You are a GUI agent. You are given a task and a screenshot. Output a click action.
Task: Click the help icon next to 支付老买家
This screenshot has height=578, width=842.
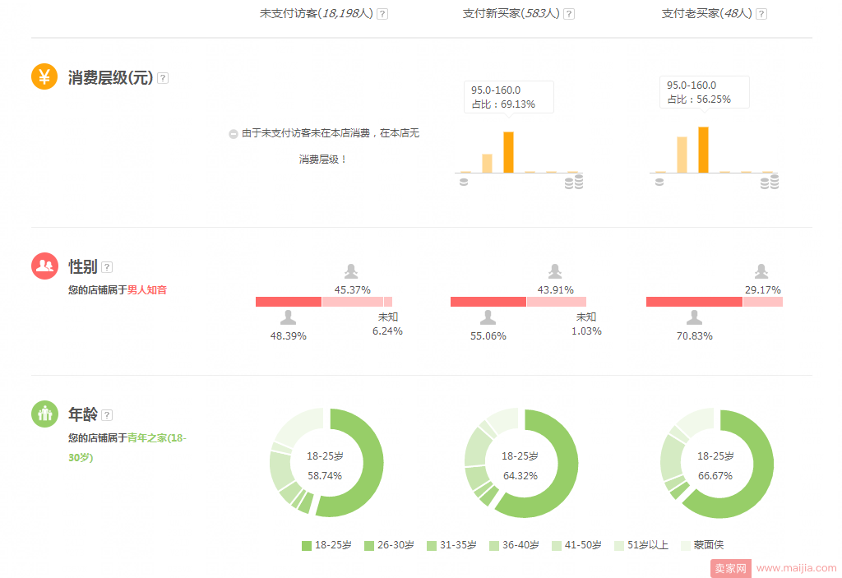tap(761, 14)
